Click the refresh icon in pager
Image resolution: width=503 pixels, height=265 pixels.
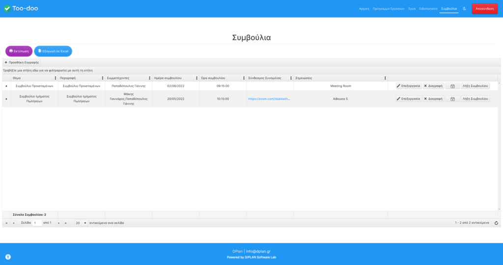click(496, 223)
